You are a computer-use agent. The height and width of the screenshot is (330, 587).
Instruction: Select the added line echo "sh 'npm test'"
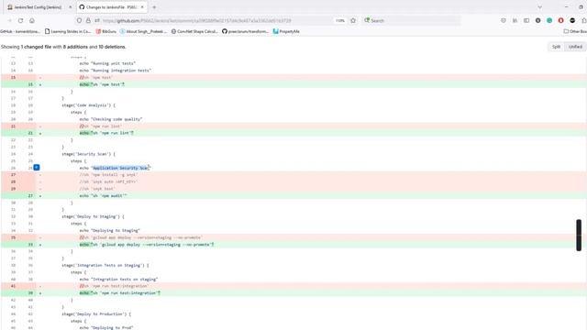(x=102, y=84)
